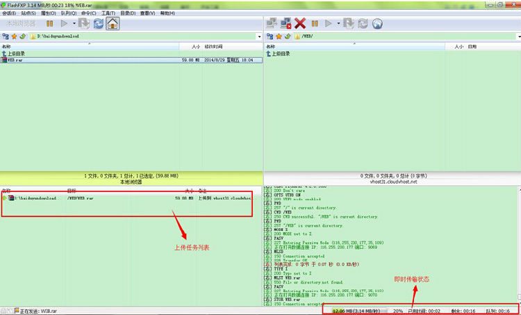Select WEB.rar file in local list
Screen dimensions: 521x315
point(15,60)
